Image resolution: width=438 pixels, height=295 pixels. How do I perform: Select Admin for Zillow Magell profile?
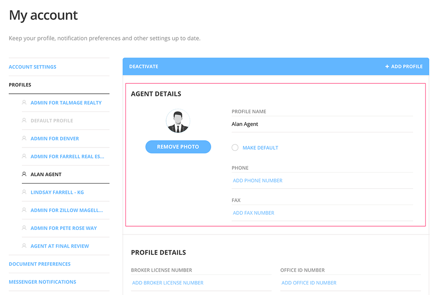coord(67,210)
